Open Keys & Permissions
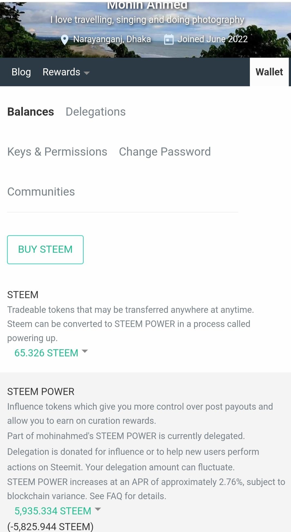The height and width of the screenshot is (532, 291). coord(57,152)
